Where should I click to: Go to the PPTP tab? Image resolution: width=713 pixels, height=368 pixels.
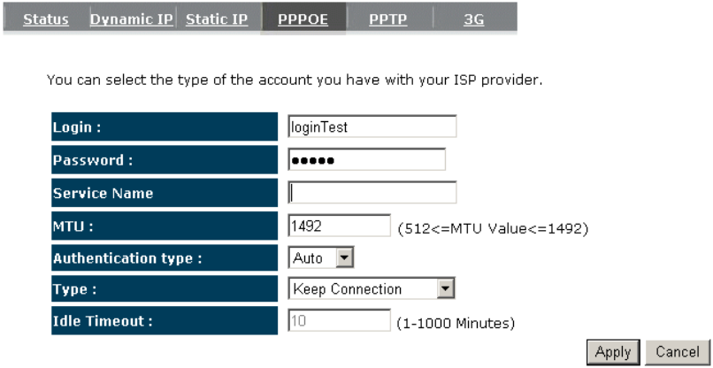[x=387, y=19]
